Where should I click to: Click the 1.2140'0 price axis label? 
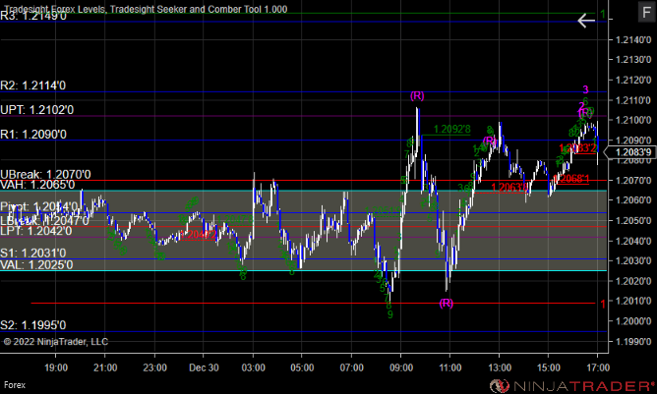[633, 39]
